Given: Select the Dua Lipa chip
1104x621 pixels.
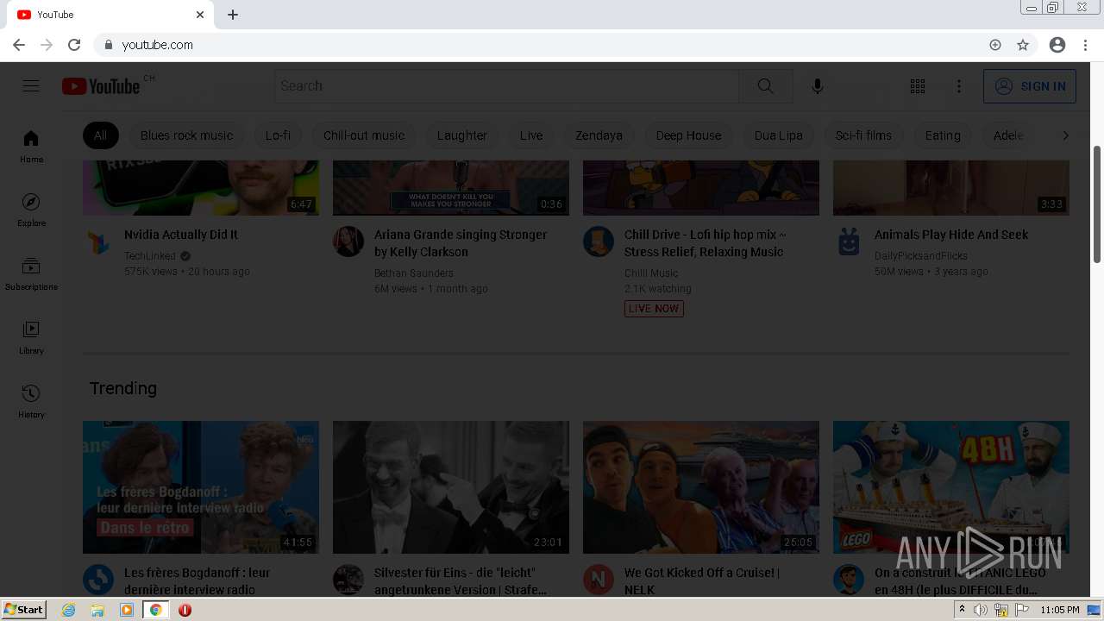Looking at the screenshot, I should [778, 135].
